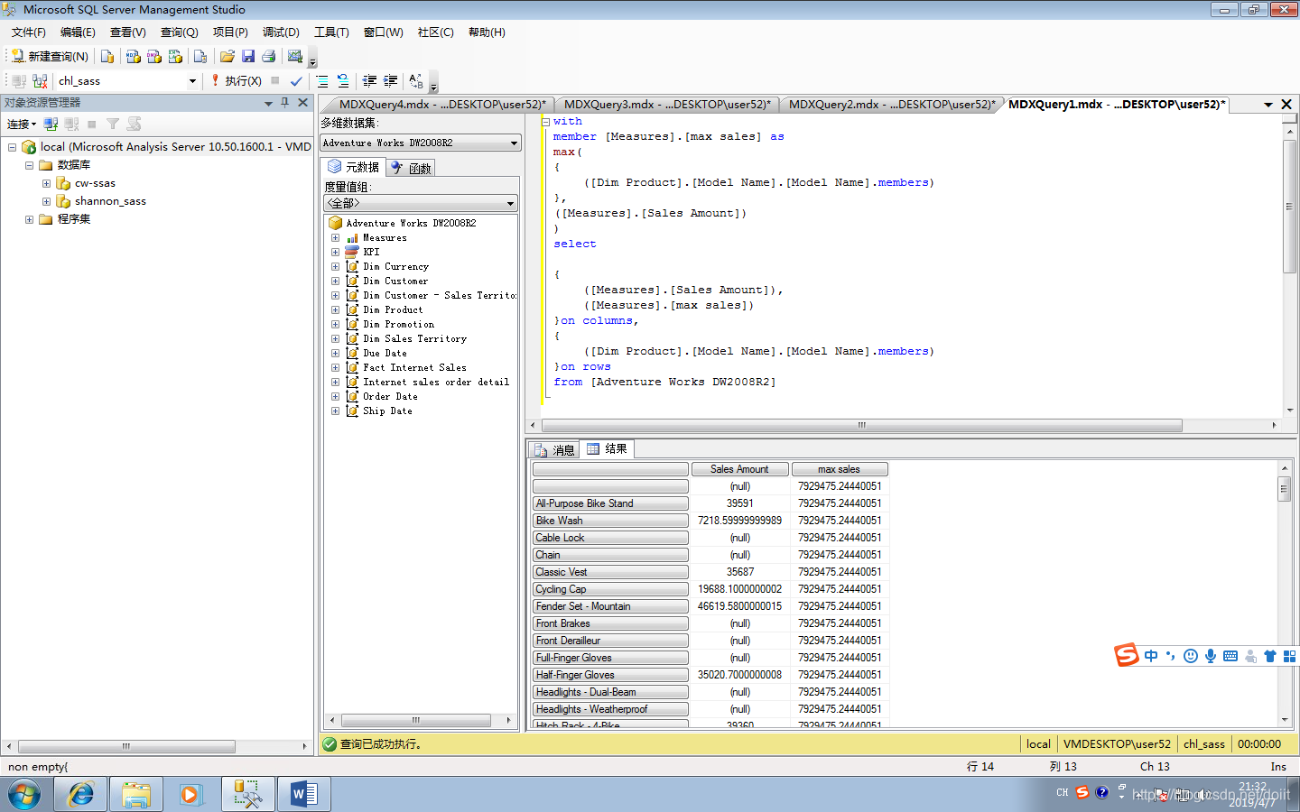Save the current query file
The width and height of the screenshot is (1300, 812).
[x=248, y=56]
